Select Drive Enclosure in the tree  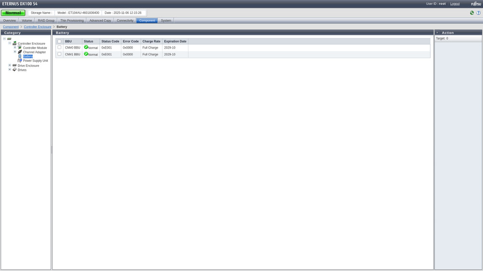(x=28, y=65)
